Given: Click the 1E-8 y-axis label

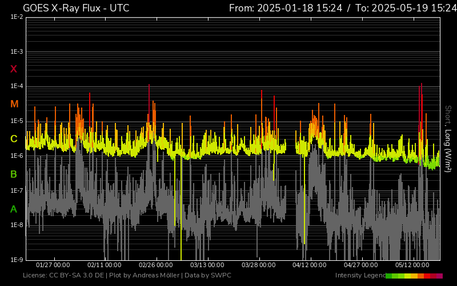Looking at the screenshot, I should 17,225.
